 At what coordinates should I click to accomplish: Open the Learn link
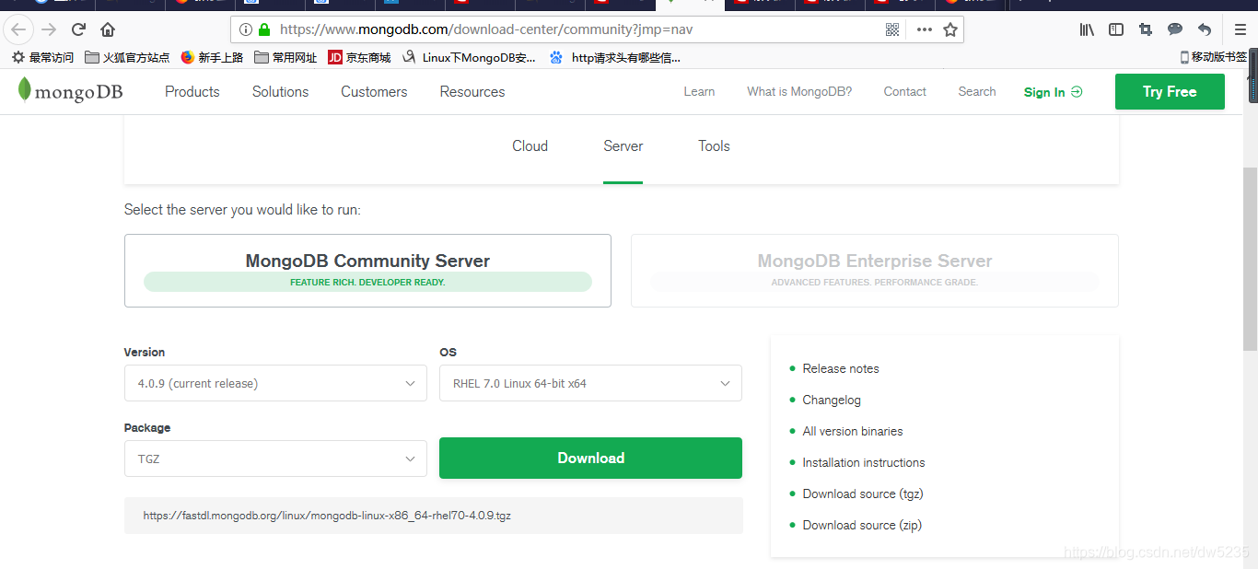pos(699,91)
